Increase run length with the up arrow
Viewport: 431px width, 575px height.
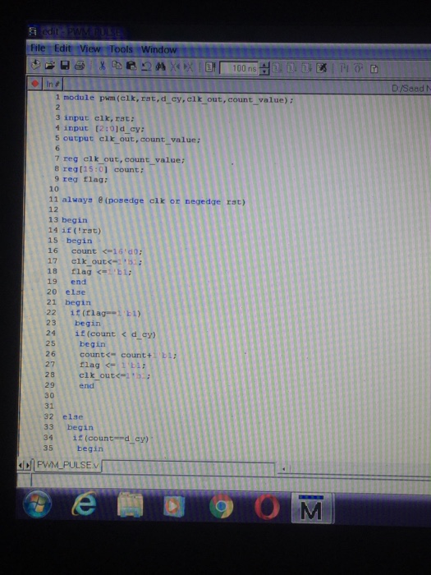click(264, 65)
